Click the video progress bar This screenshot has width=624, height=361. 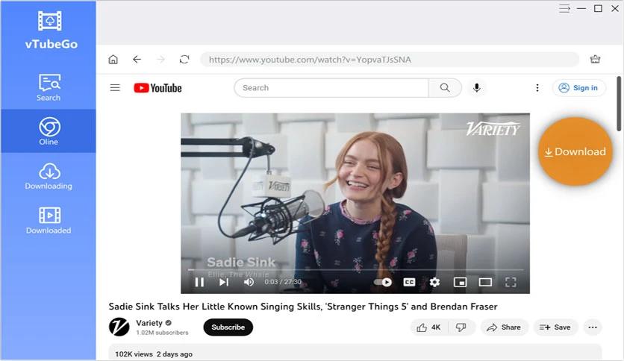click(x=355, y=269)
